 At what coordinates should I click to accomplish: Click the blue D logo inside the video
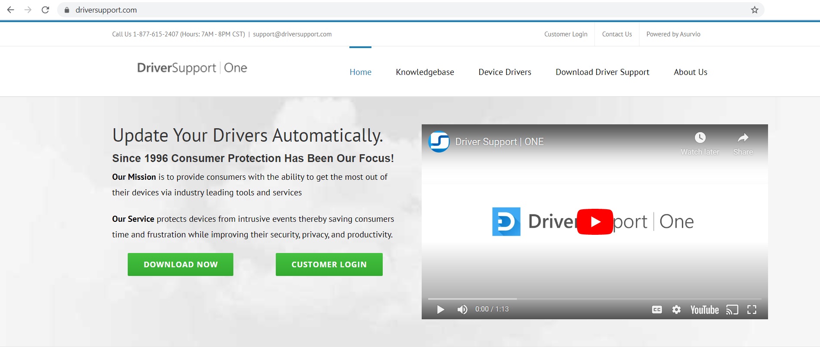click(x=506, y=221)
